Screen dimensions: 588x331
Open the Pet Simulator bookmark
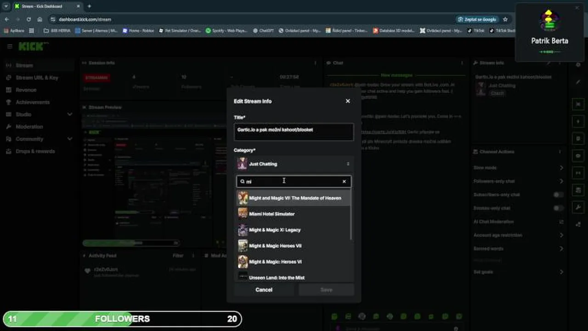pos(180,31)
